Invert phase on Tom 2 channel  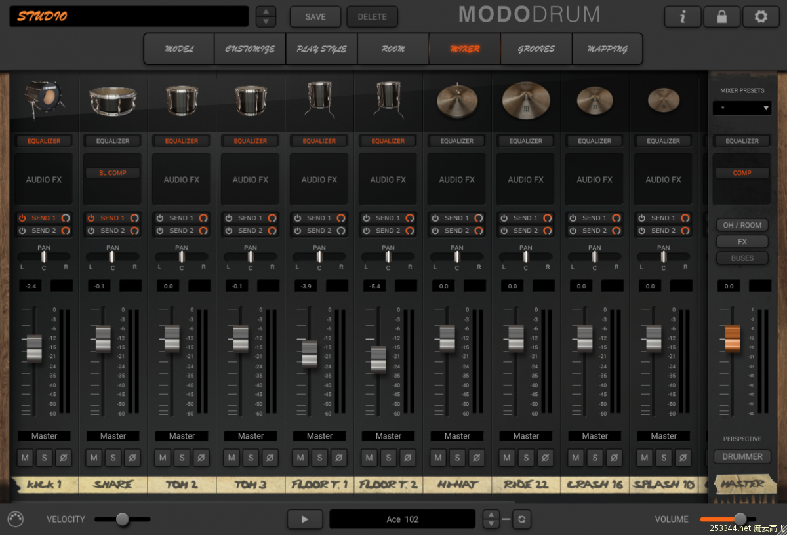(201, 458)
